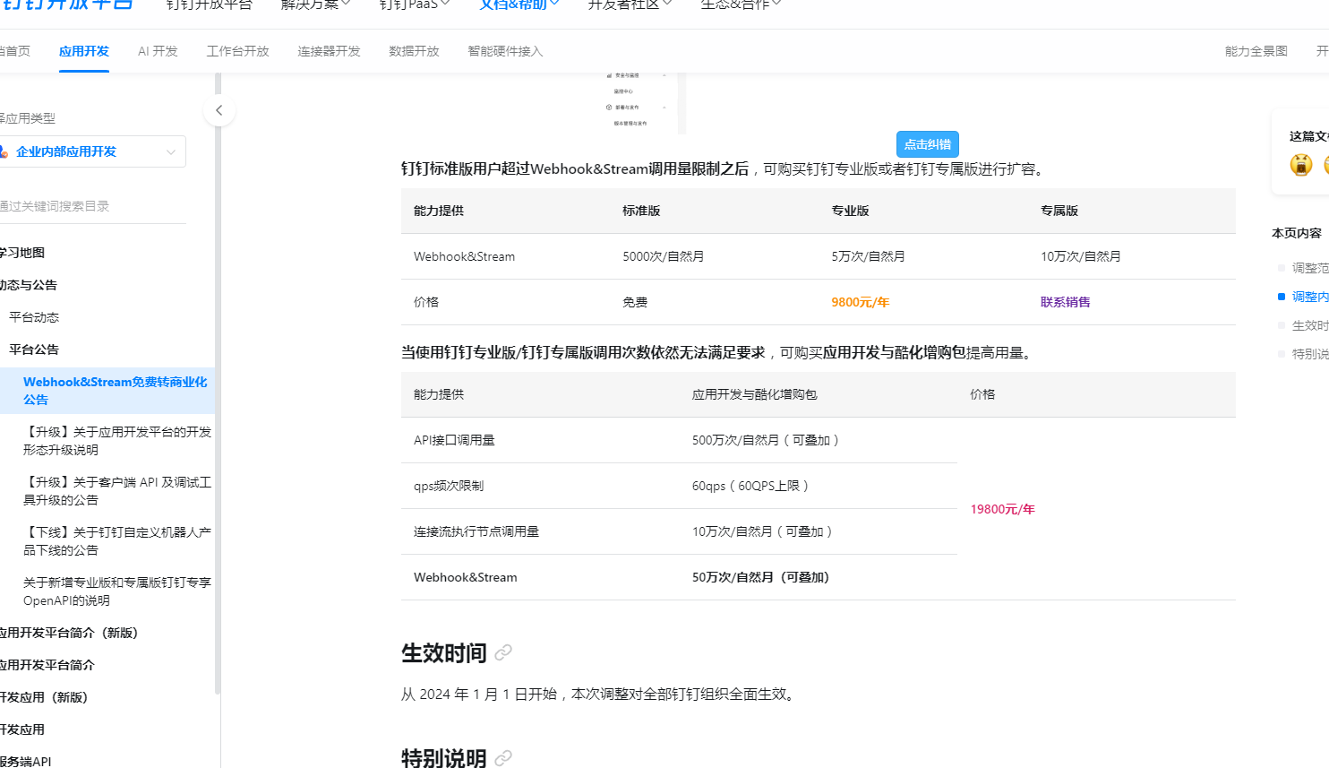Click the 应用开发与酷化增购包 column header
The height and width of the screenshot is (768, 1329).
754,394
